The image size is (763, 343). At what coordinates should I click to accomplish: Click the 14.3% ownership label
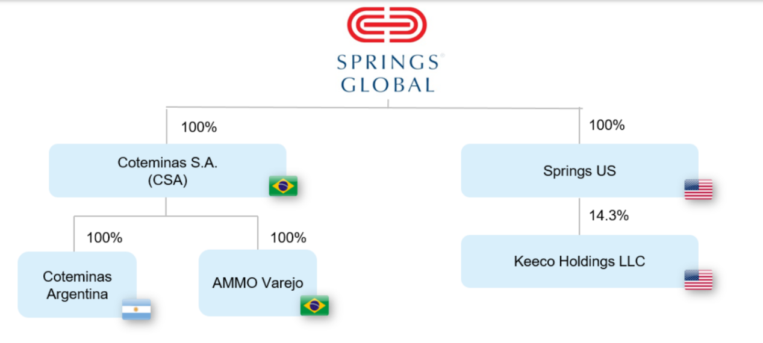coord(609,215)
